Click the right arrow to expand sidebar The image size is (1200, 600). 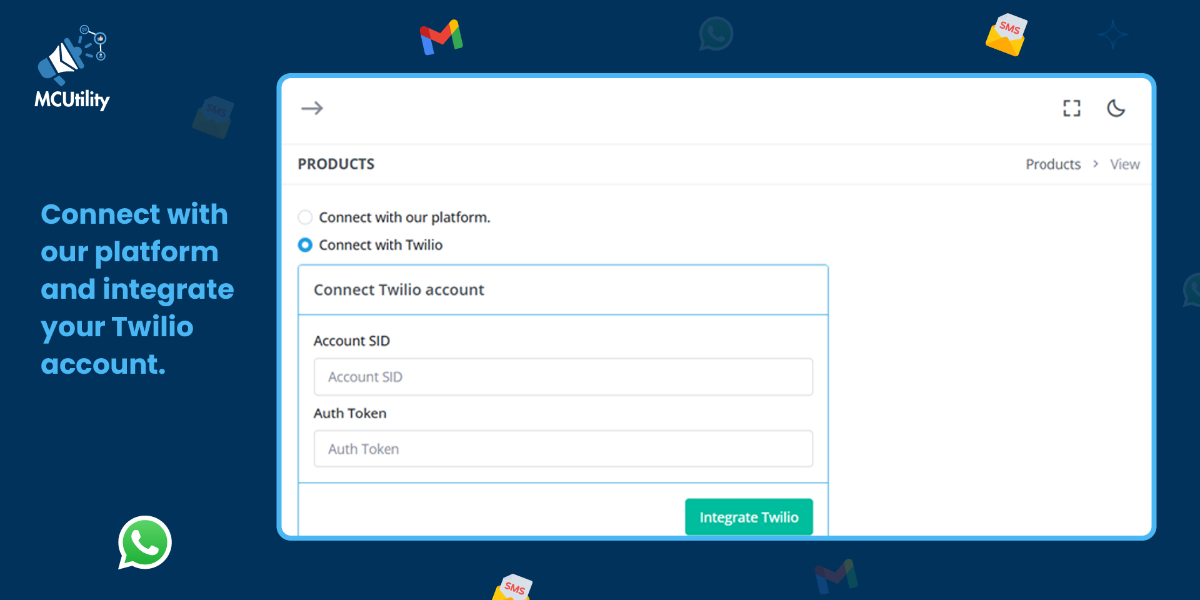(x=312, y=108)
